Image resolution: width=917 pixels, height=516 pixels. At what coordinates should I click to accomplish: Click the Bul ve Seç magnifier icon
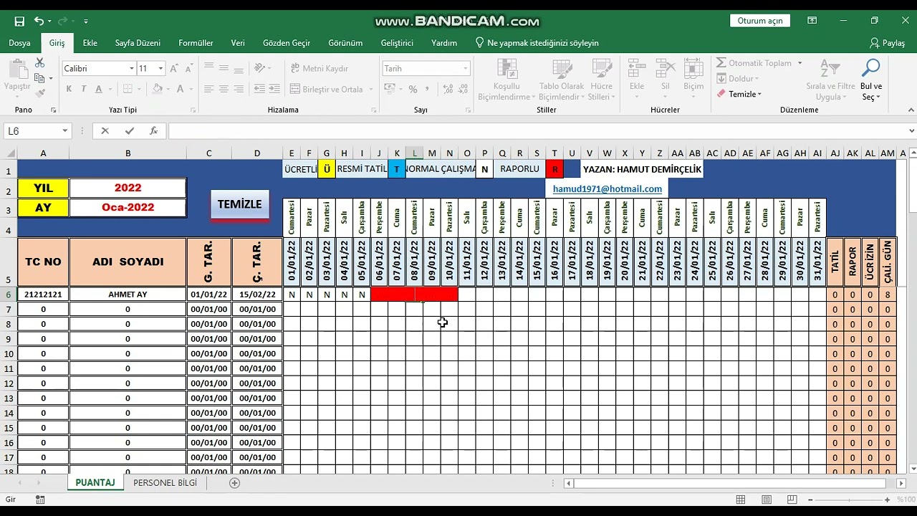(871, 68)
